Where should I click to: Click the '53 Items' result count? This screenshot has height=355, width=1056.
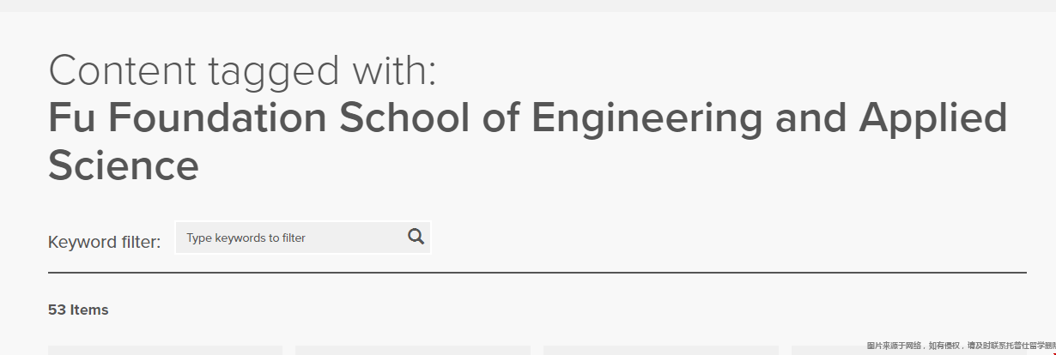[x=78, y=310]
